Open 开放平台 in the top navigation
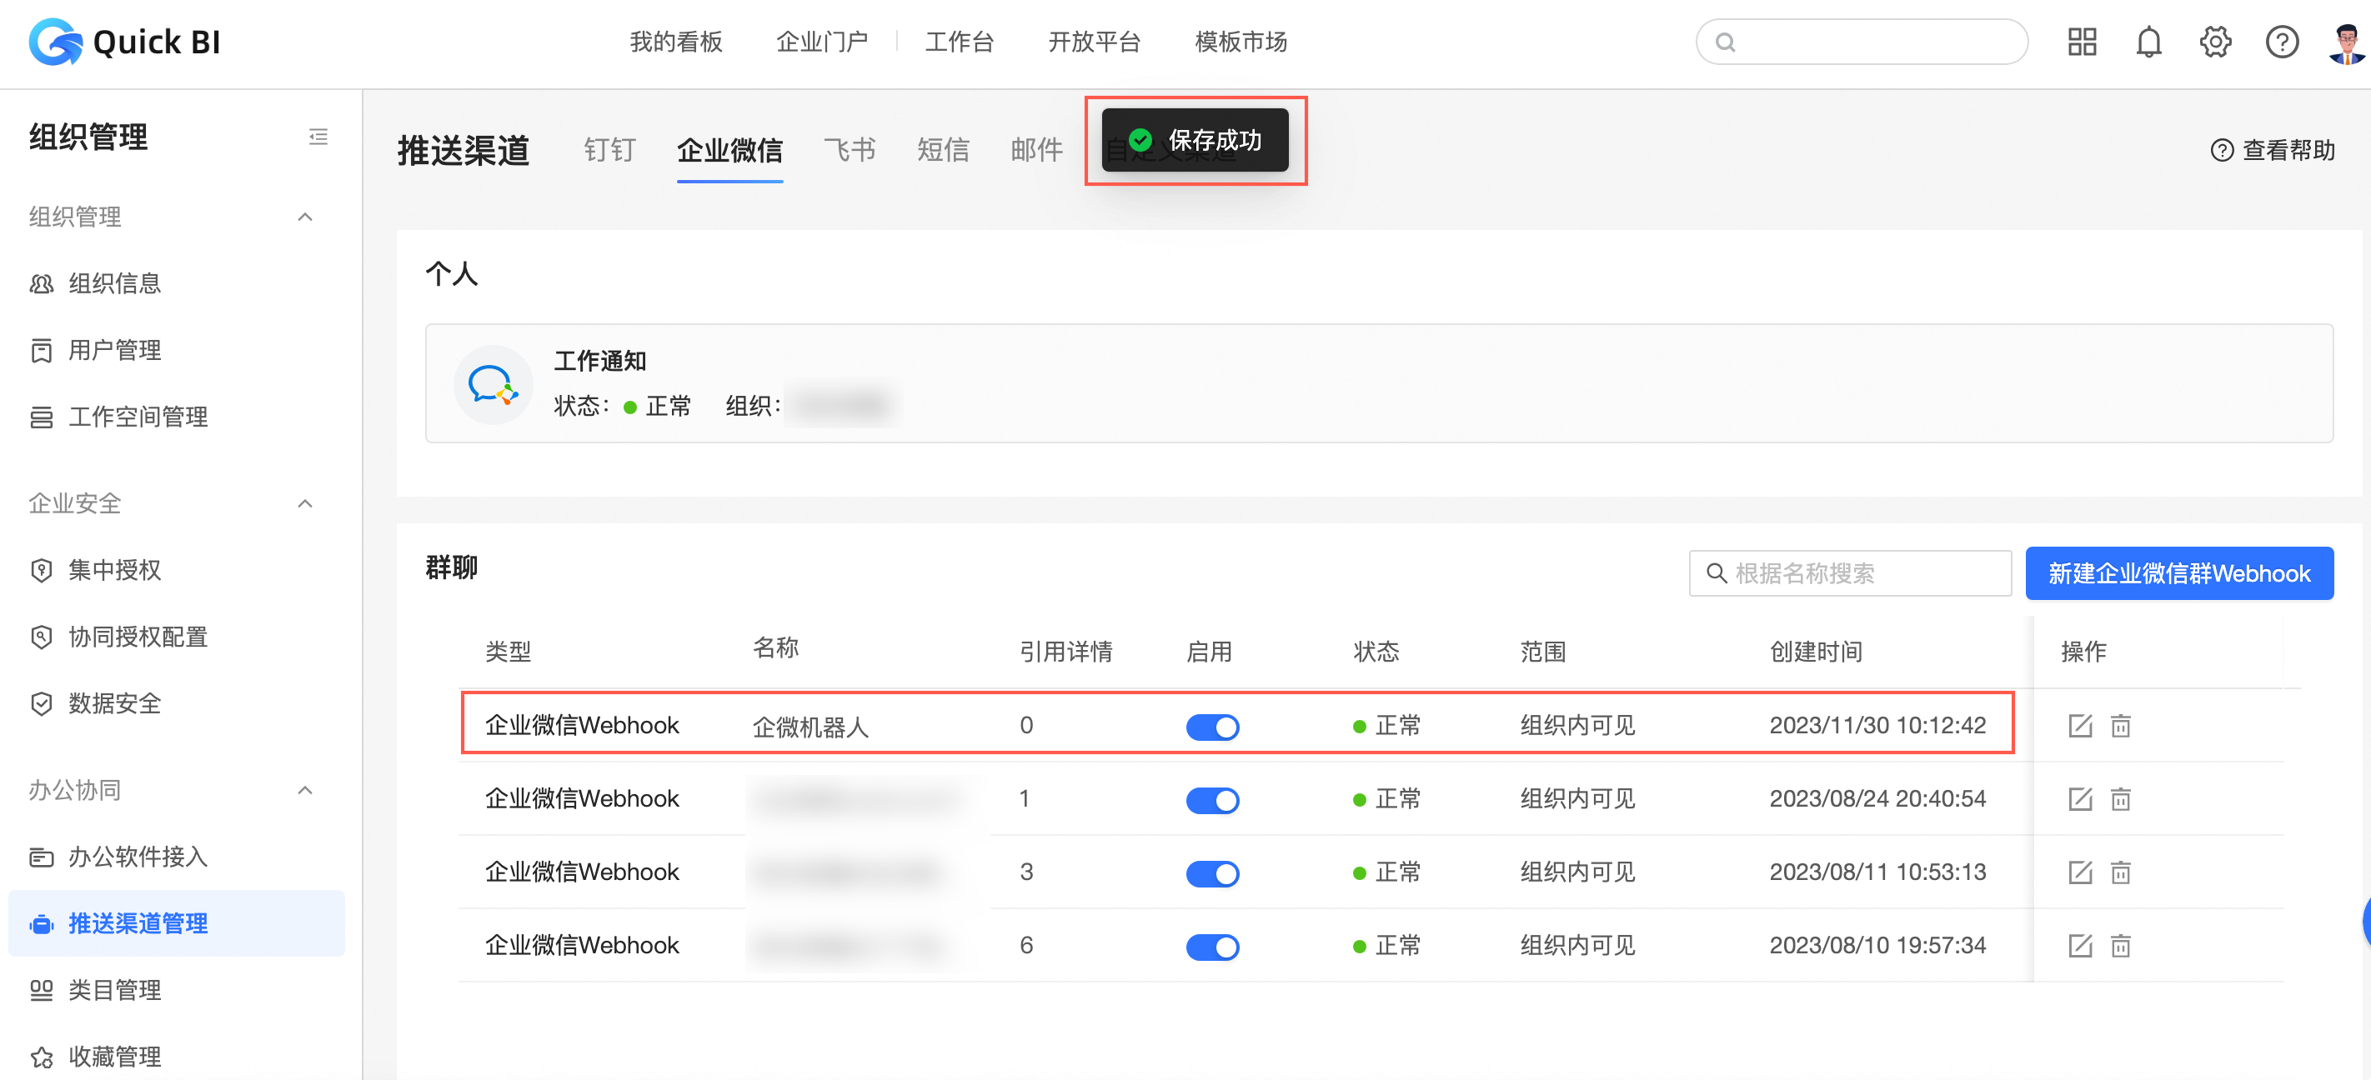 [1095, 42]
